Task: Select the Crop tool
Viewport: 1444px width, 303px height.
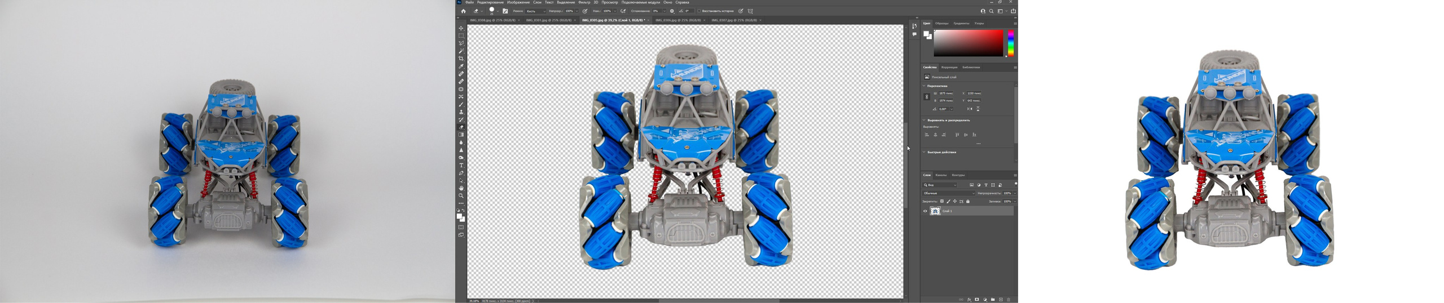Action: (461, 59)
